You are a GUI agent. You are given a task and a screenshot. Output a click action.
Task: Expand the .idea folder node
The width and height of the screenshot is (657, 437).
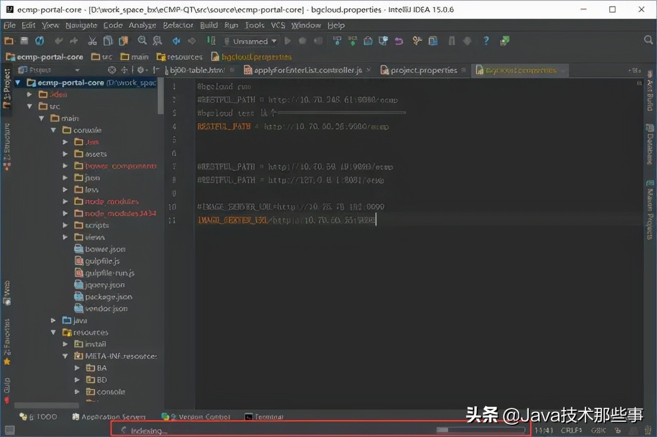pyautogui.click(x=29, y=94)
